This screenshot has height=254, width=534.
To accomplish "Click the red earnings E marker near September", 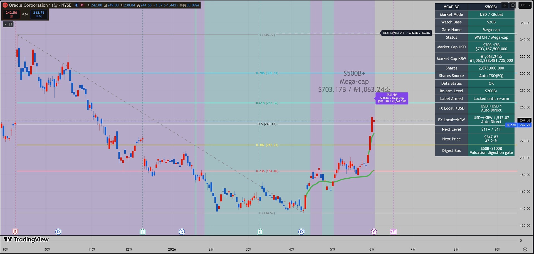I will click(x=15, y=231).
